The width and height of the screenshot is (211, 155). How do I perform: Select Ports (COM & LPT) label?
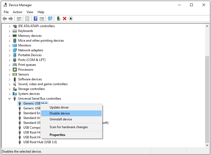(32, 60)
